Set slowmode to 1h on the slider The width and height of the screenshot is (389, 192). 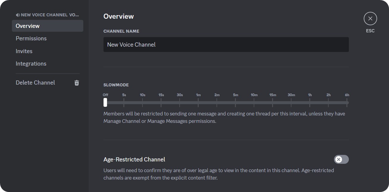310,102
